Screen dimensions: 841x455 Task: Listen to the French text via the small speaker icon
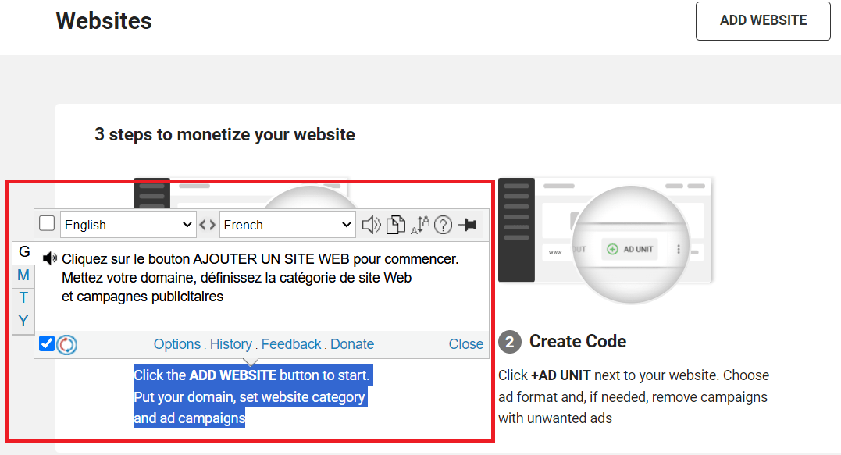pyautogui.click(x=50, y=258)
